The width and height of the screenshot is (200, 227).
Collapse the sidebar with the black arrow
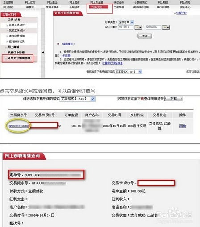coord(43,53)
